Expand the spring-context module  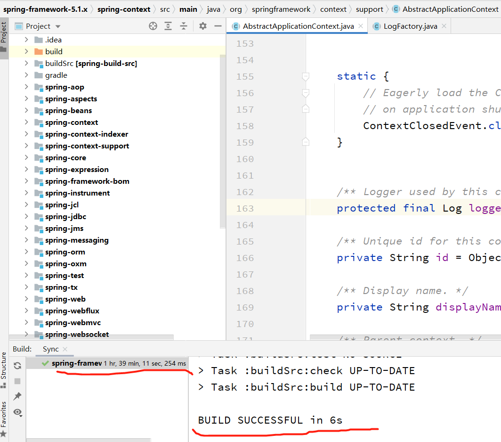click(26, 122)
